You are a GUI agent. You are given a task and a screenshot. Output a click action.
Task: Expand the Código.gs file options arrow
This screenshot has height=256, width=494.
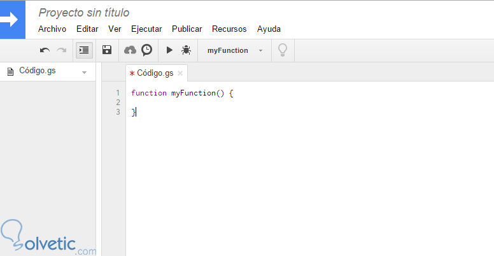click(84, 73)
